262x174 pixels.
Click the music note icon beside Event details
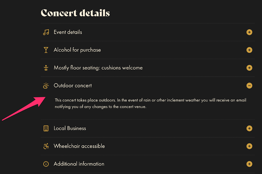point(46,32)
